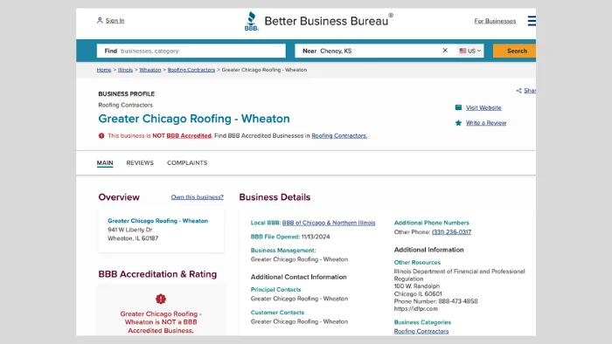This screenshot has height=344, width=612.
Task: Open the BBB Accredited link
Action: tap(189, 135)
